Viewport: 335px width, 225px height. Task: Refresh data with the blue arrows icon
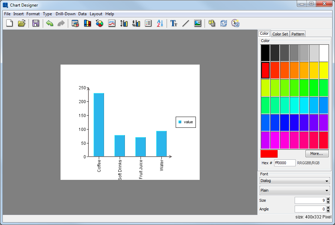(223, 23)
